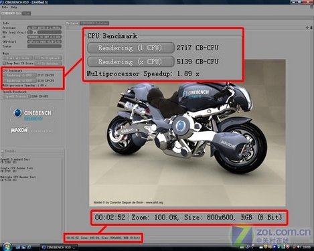Image resolution: width=314 pixels, height=251 pixels.
Task: Click the MAXON logo
Action: click(19, 130)
